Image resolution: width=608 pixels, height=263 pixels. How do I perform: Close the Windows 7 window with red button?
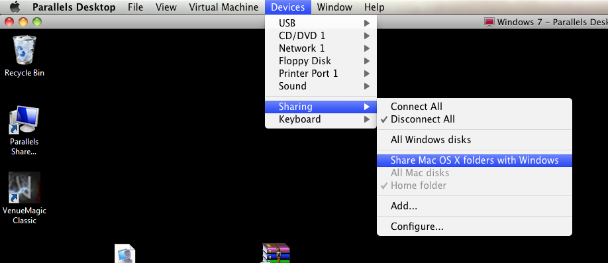[9, 22]
